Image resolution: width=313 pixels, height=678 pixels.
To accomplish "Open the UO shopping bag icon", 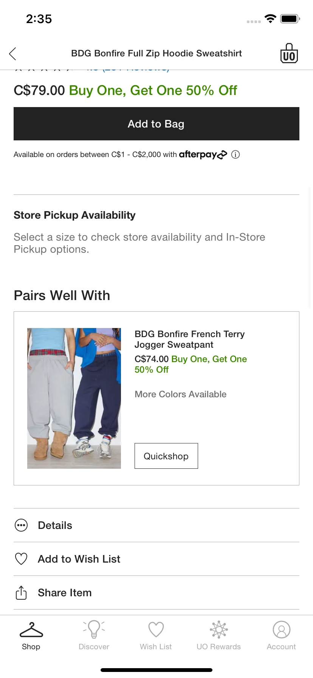I will tap(289, 53).
